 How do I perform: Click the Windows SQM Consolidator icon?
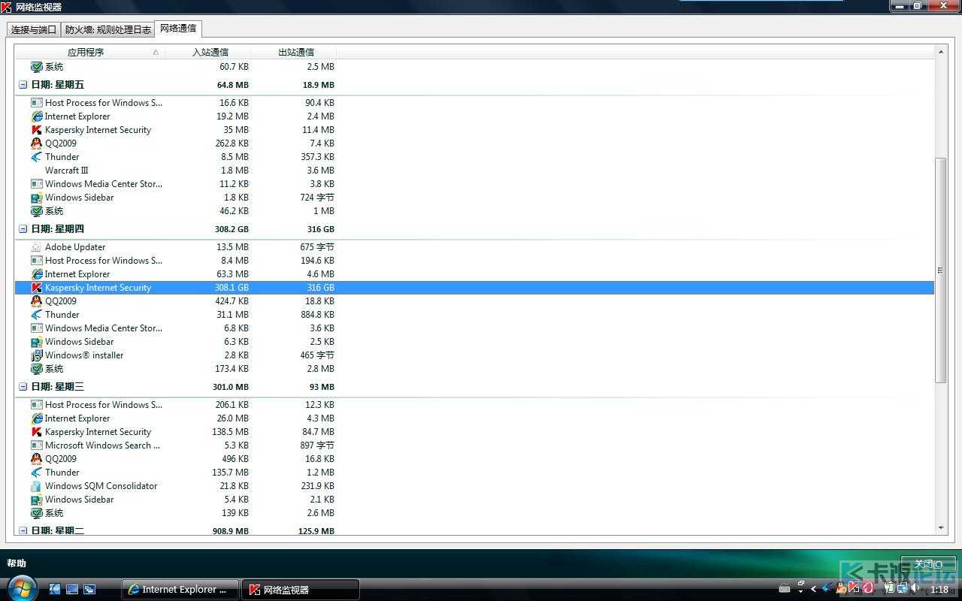(x=37, y=486)
